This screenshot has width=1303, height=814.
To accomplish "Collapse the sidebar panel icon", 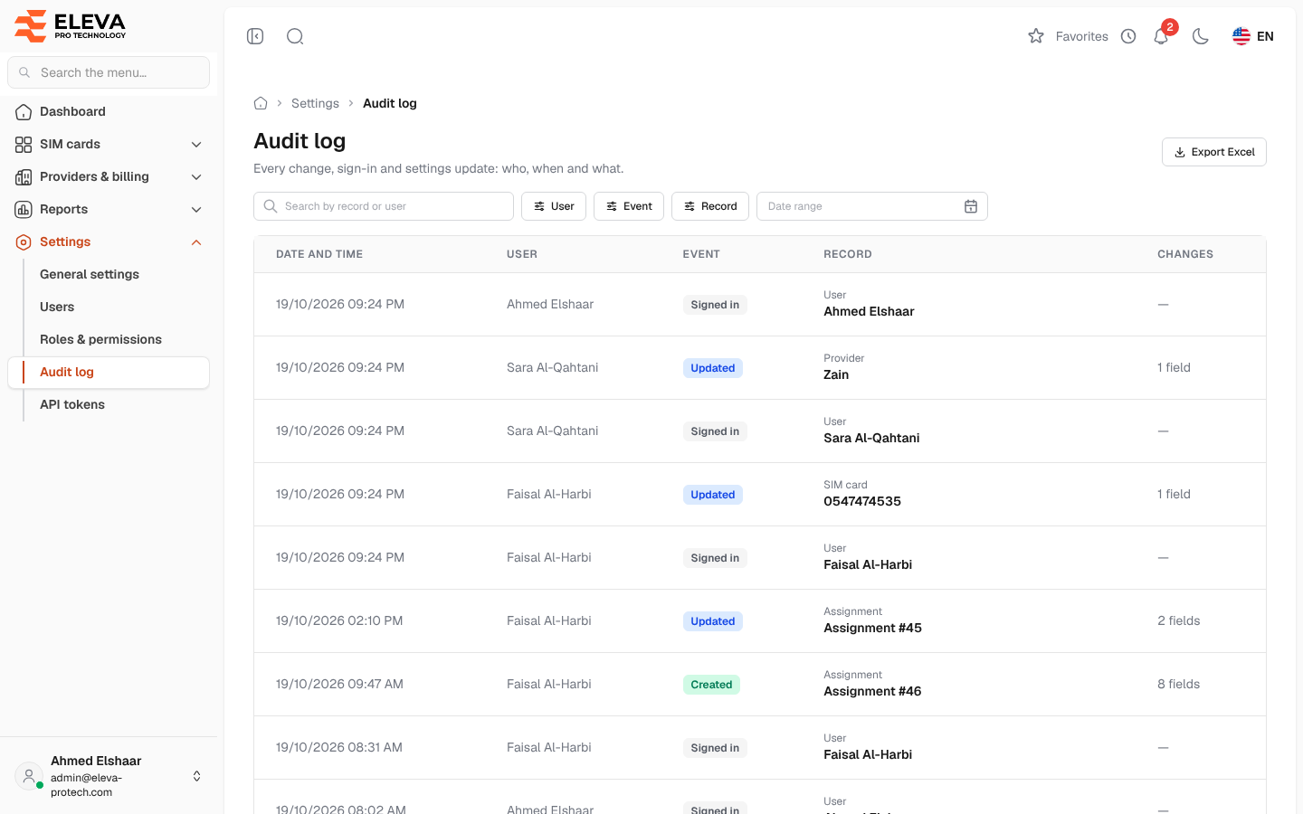I will point(255,36).
